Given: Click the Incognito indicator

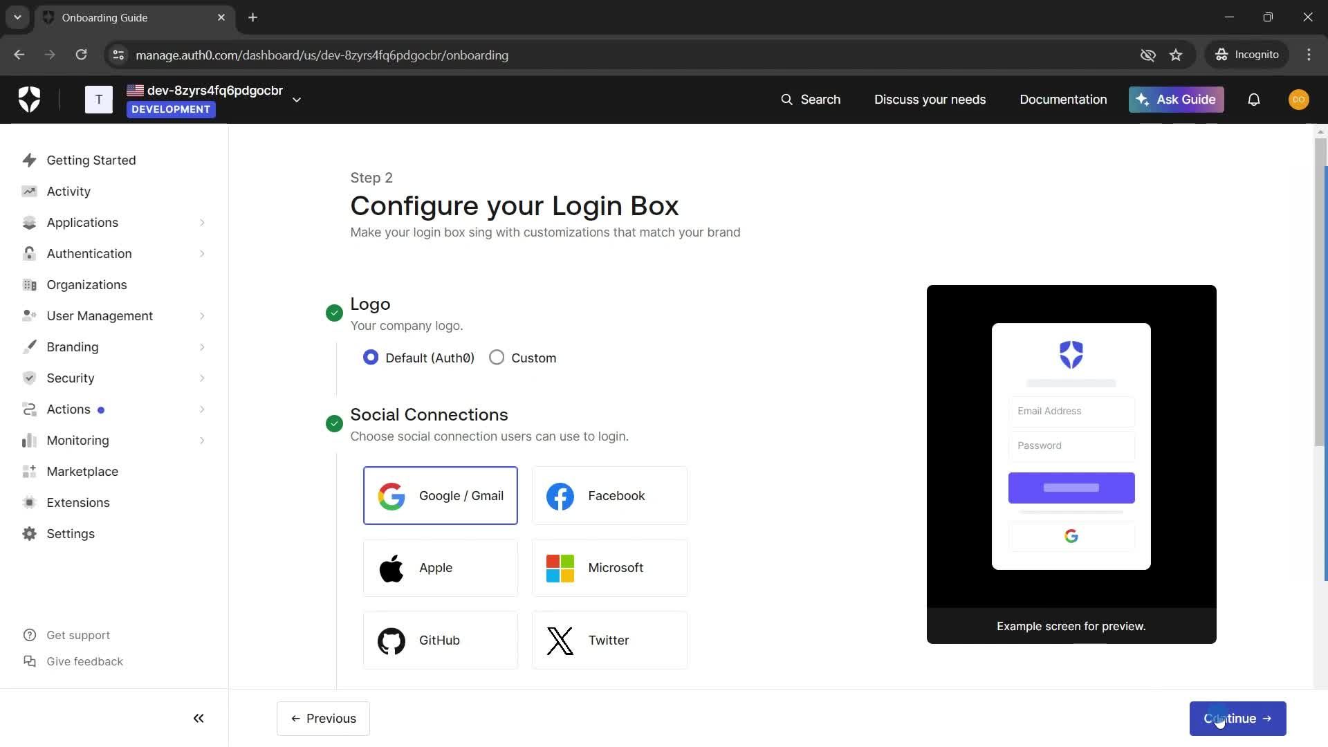Looking at the screenshot, I should click(x=1247, y=55).
